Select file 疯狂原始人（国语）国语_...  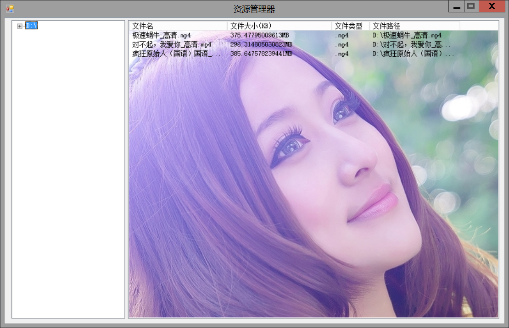(x=176, y=54)
